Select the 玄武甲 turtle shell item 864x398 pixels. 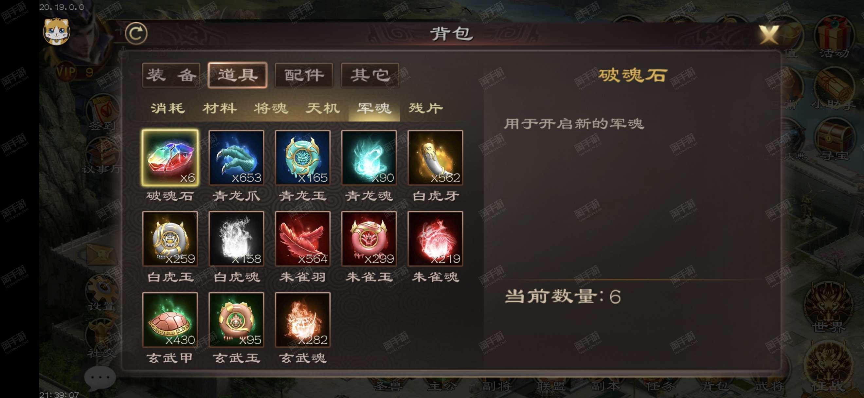click(x=170, y=320)
